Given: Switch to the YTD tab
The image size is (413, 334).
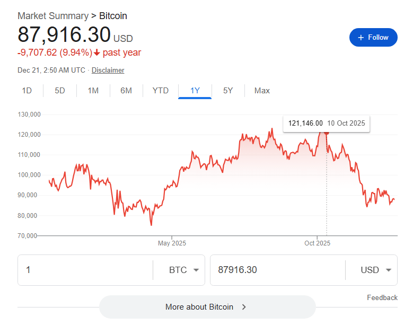Looking at the screenshot, I should 160,91.
